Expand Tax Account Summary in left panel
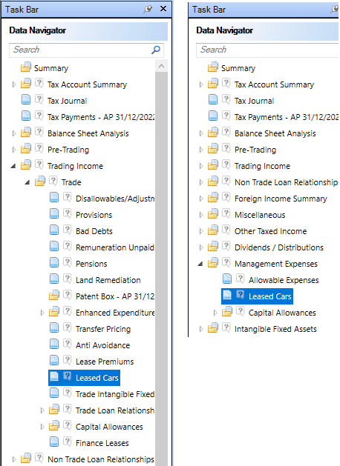This screenshot has height=466, width=340. point(13,84)
